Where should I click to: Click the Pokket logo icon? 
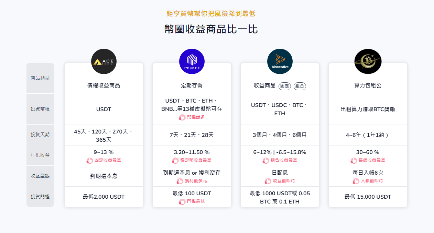pos(192,62)
